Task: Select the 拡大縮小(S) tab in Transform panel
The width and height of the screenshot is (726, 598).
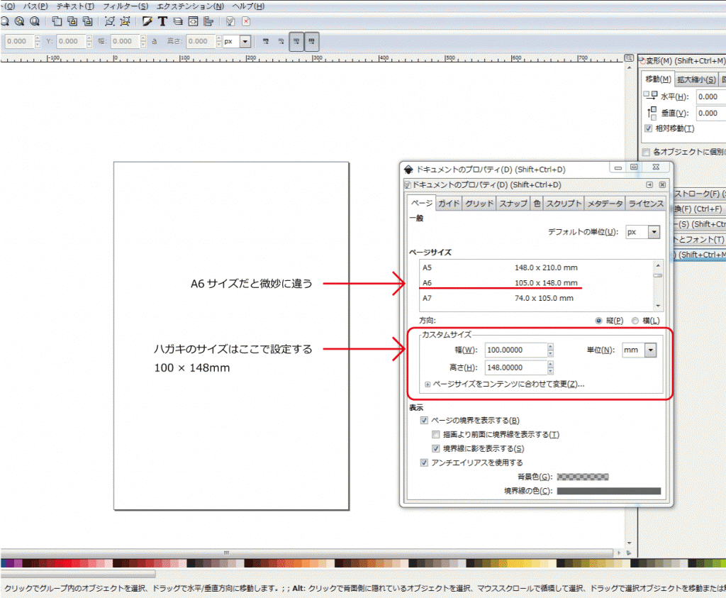Action: tap(696, 79)
